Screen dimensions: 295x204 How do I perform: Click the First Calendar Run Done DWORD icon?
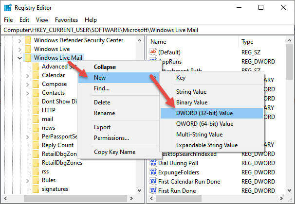[153, 181]
